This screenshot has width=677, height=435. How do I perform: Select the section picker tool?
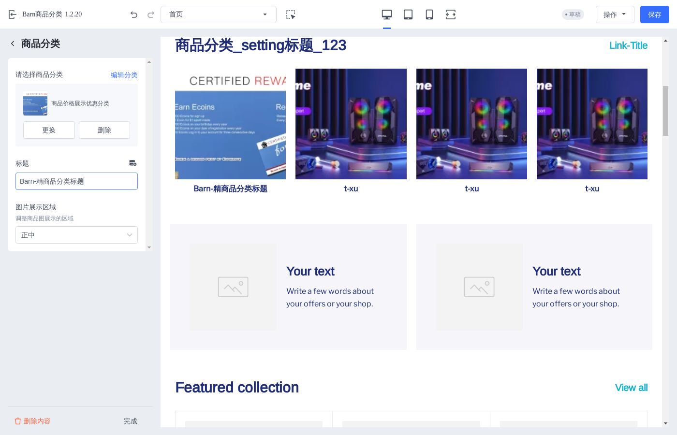pos(291,15)
